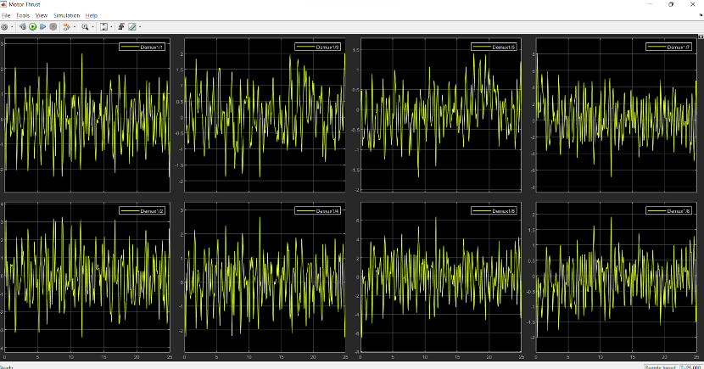Click the Scale Axes Limits icon
704x369 pixels.
[103, 27]
